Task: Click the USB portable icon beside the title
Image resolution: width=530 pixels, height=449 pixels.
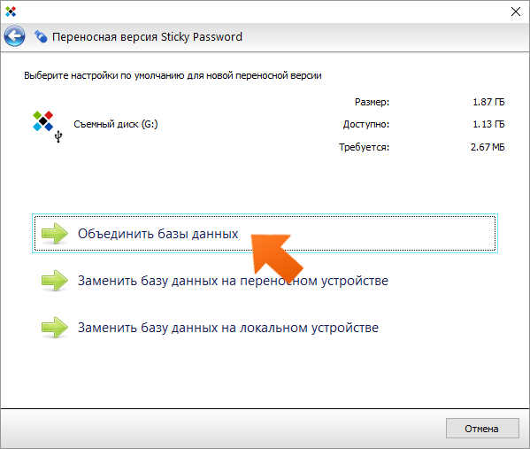Action: [41, 36]
